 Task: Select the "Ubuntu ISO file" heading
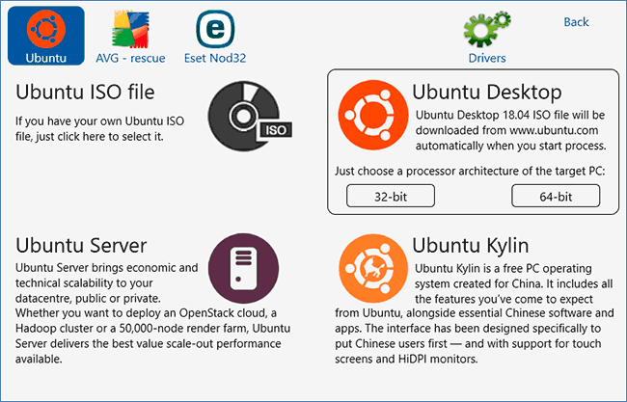[x=85, y=92]
